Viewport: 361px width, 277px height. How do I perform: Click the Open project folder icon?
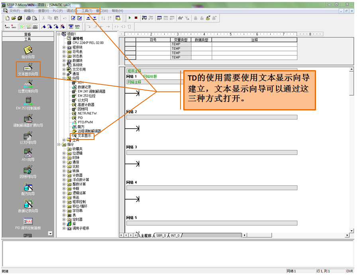14,18
